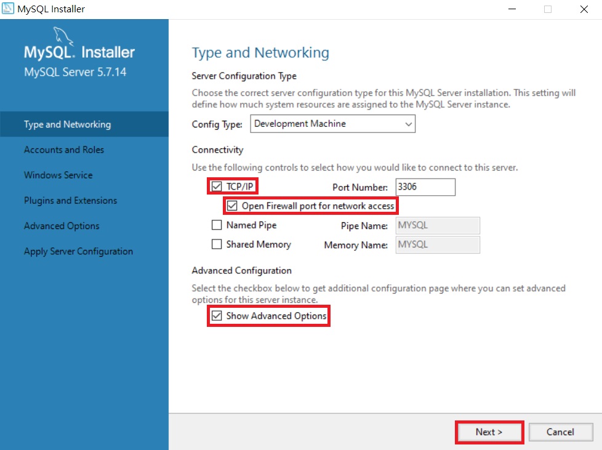Click the 'MySQL Server 5.7.14' sidebar text
This screenshot has height=450, width=602.
pos(75,72)
